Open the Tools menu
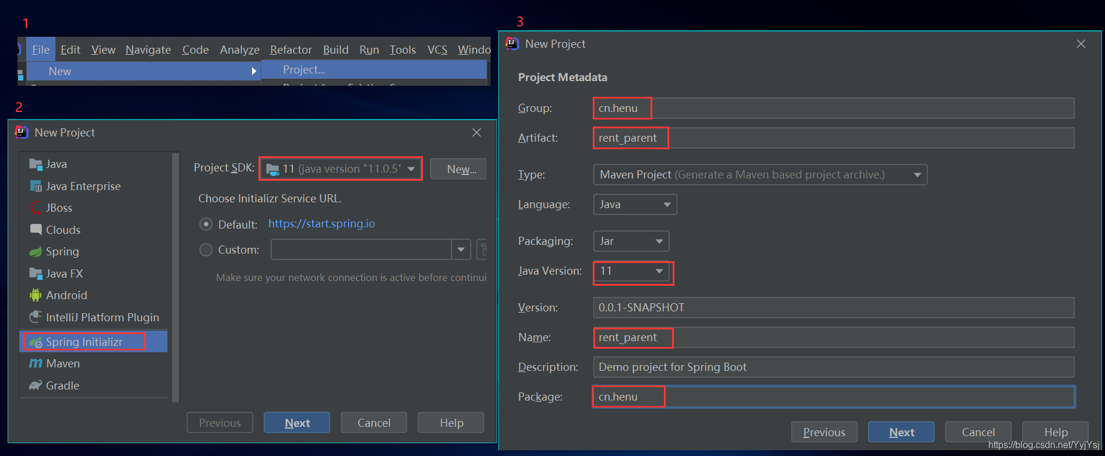The height and width of the screenshot is (456, 1105). (403, 50)
